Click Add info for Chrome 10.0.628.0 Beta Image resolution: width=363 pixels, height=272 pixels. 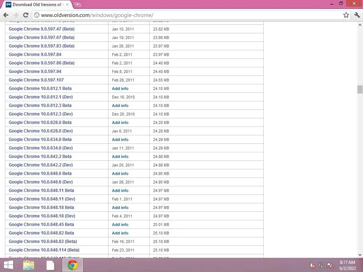(x=120, y=123)
